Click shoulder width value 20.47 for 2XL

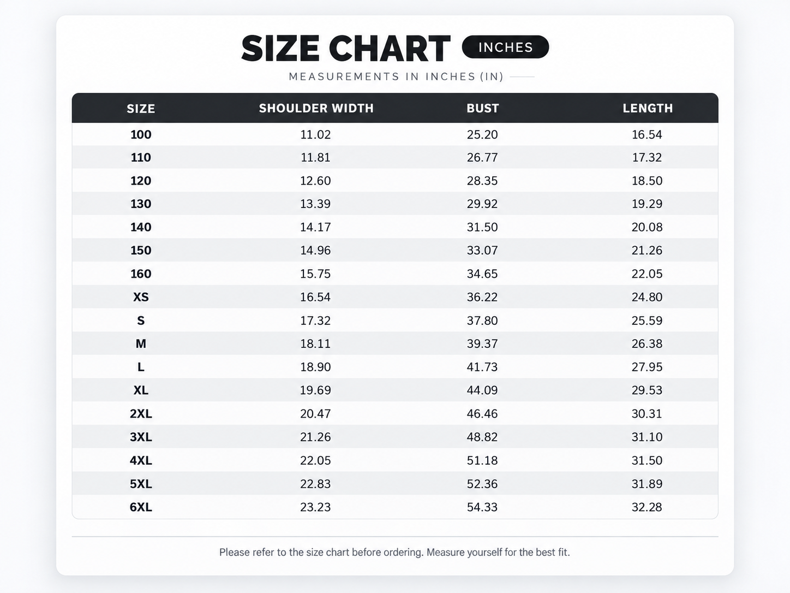point(315,413)
